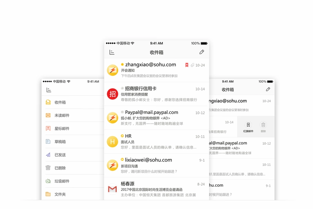Click wifi icon in left status bar

point(69,81)
